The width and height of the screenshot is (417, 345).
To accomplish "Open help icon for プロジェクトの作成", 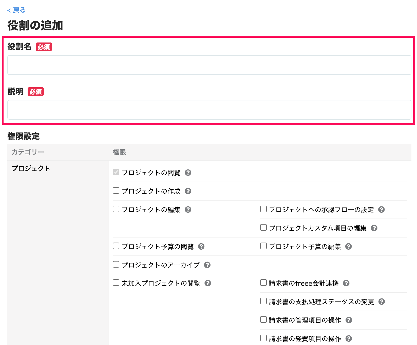I will click(x=188, y=191).
